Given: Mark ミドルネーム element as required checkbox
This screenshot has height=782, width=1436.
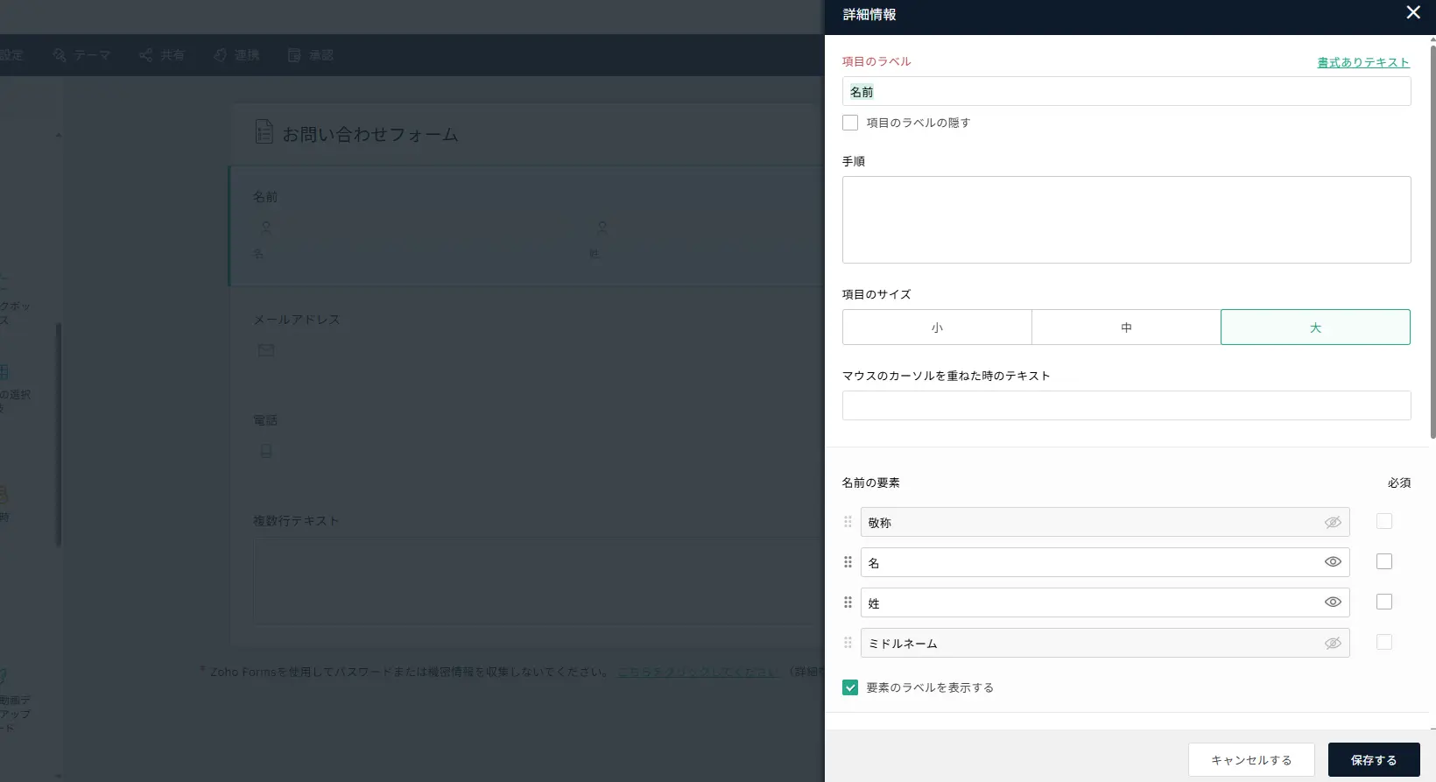Looking at the screenshot, I should click(x=1384, y=642).
